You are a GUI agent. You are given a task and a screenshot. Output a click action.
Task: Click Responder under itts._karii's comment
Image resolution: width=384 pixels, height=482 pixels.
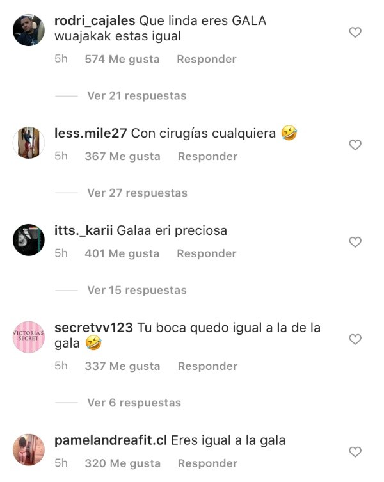pyautogui.click(x=207, y=253)
